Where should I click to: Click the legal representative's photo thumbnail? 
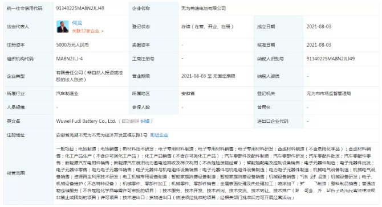[63, 27]
